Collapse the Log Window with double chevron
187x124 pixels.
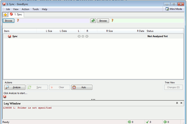tap(177, 103)
